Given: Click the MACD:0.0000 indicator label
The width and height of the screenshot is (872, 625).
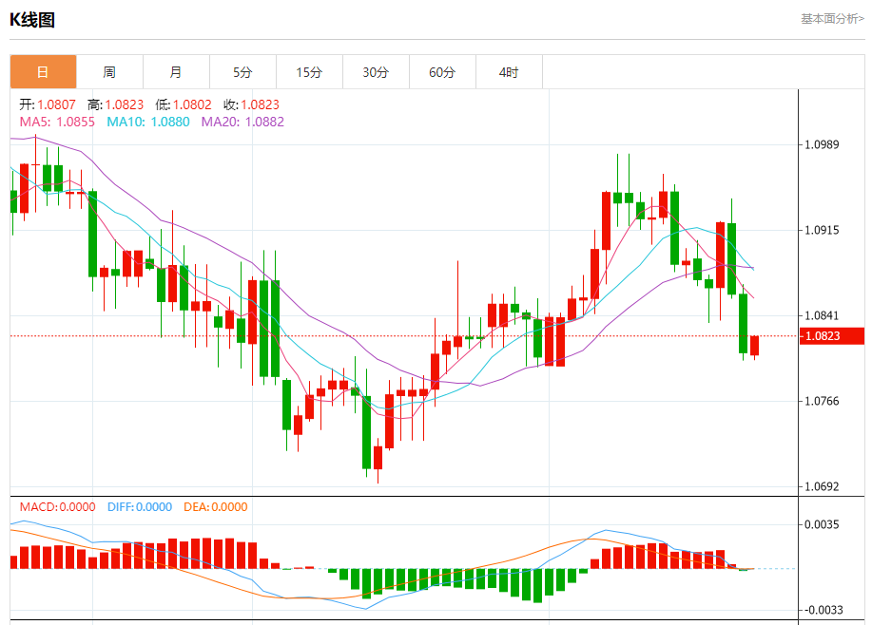Looking at the screenshot, I should coord(57,506).
